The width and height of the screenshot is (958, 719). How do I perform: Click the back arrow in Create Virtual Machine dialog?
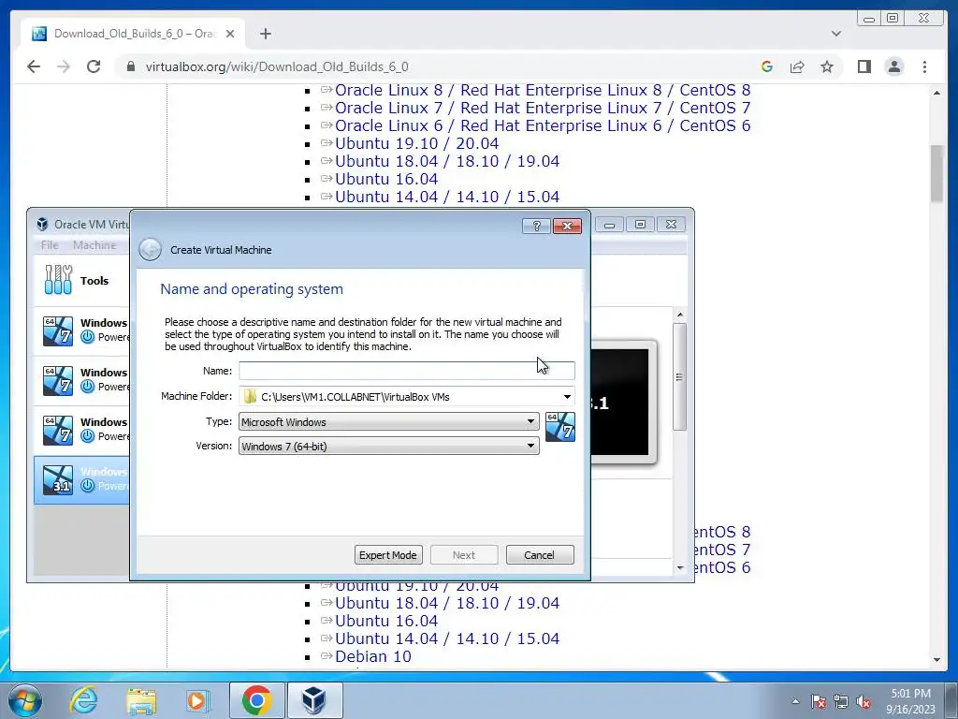point(150,249)
